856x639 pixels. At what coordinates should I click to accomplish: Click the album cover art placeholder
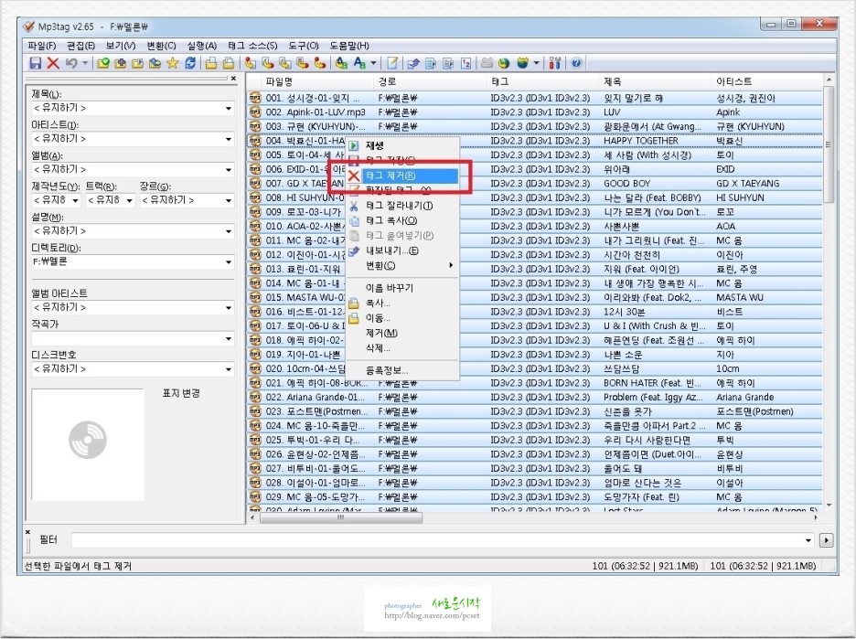88,444
